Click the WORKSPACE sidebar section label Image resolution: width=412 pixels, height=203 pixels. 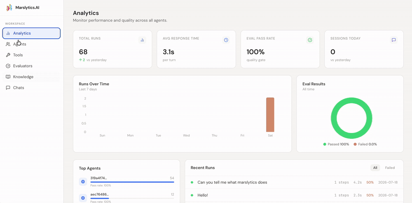(15, 23)
